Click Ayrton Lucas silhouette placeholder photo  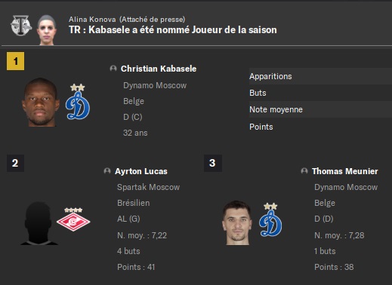tap(39, 223)
